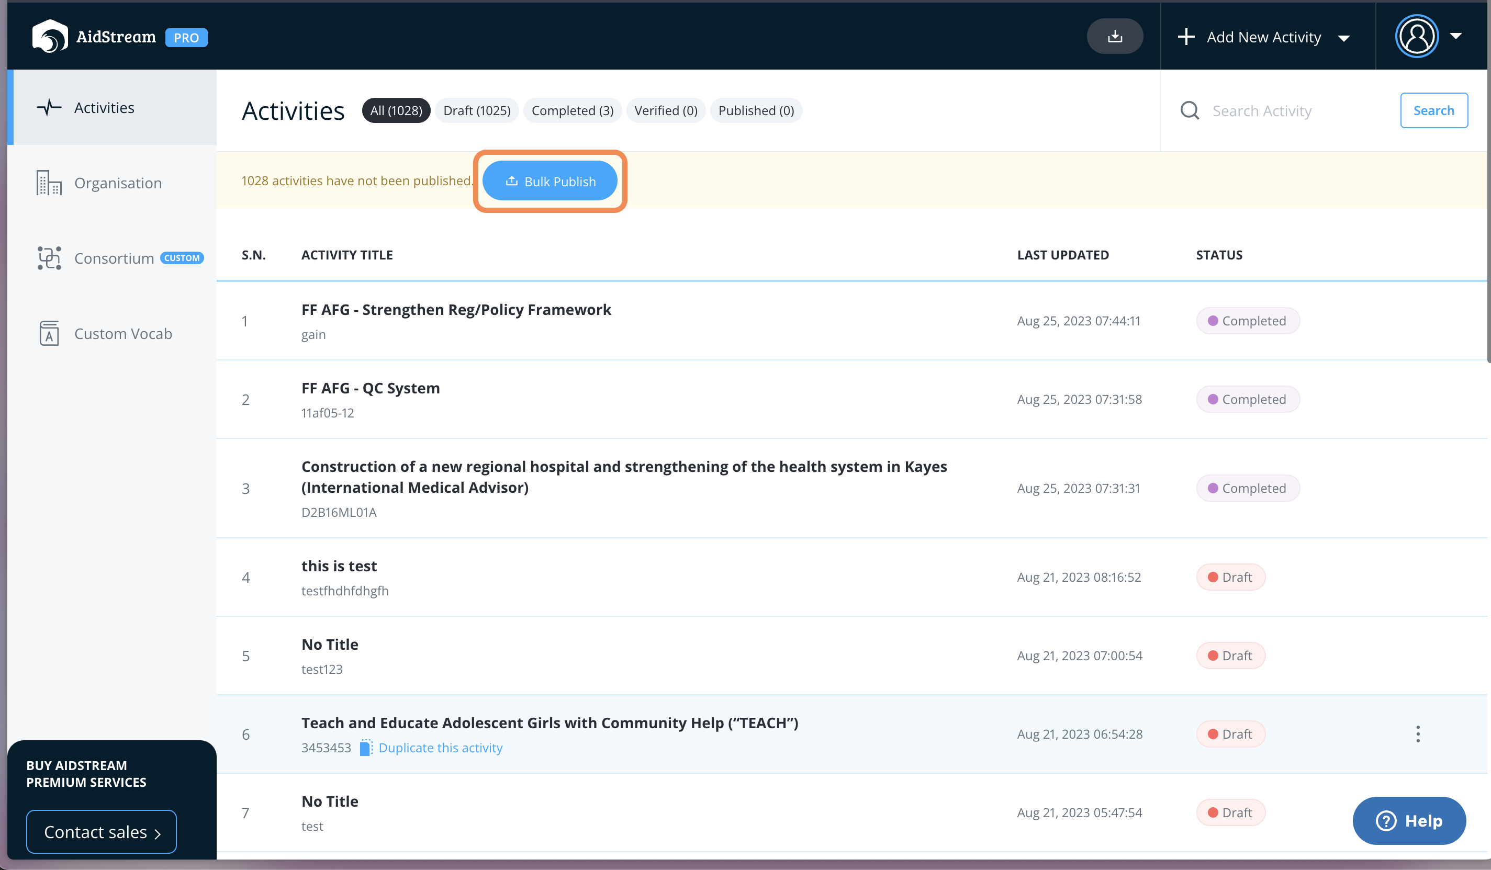Click S.N. column header
This screenshot has height=870, width=1491.
click(x=253, y=255)
